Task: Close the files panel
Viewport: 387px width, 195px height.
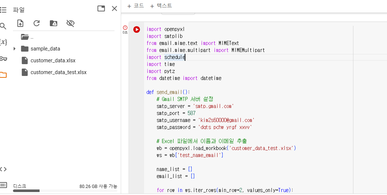Action: [114, 8]
